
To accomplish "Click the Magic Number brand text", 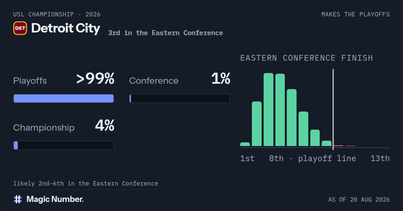I will pos(55,199).
